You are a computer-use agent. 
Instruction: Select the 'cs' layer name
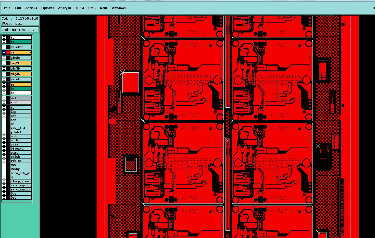click(x=21, y=52)
